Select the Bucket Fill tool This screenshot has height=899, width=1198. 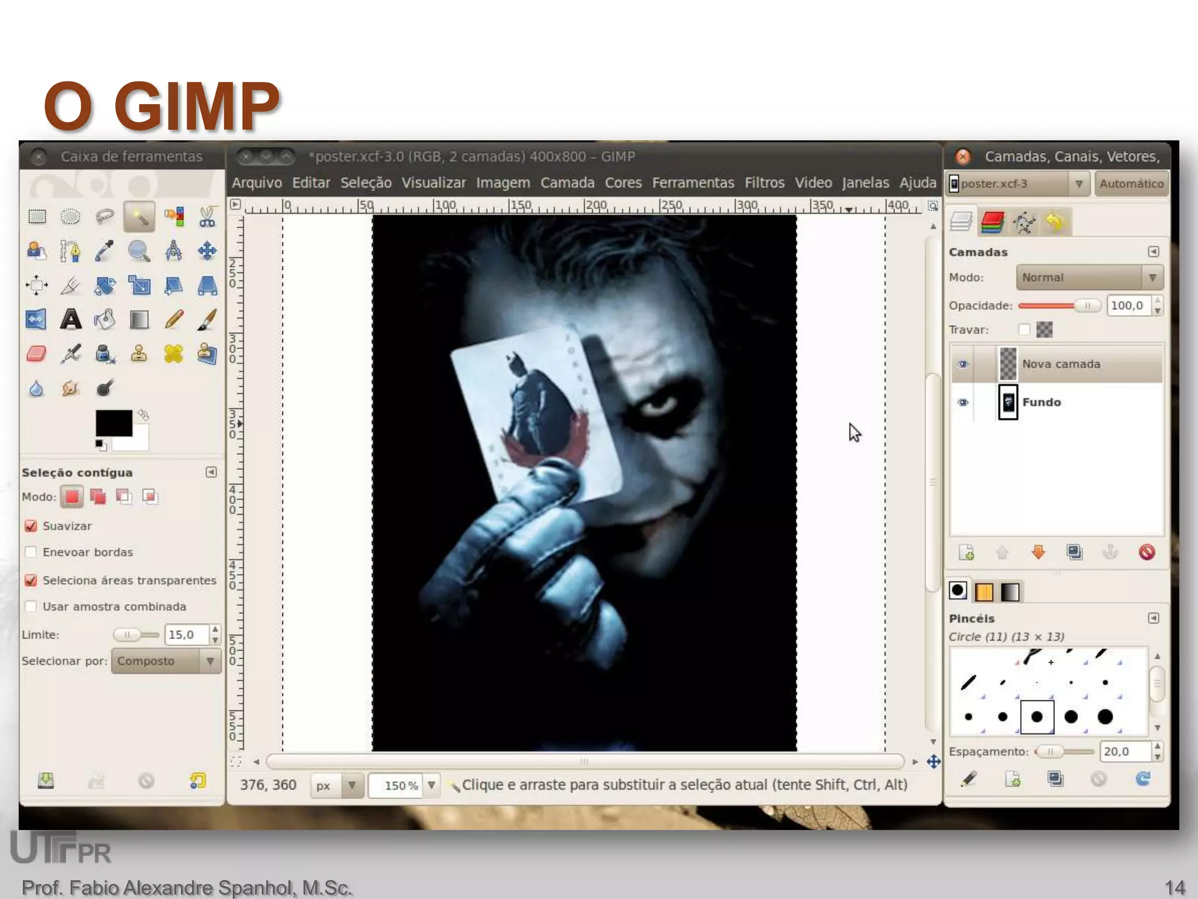(105, 320)
